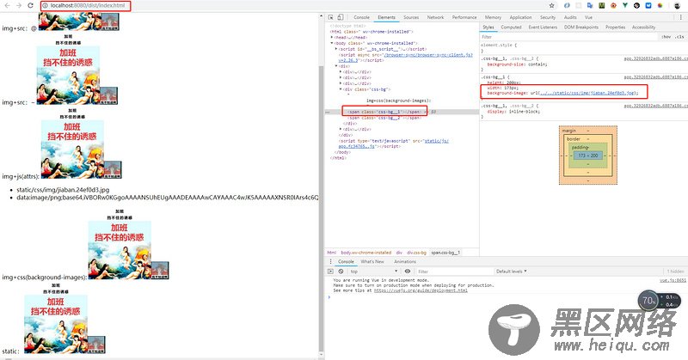Click the background-size: contain declaration
Image resolution: width=688 pixels, height=360 pixels.
point(517,64)
